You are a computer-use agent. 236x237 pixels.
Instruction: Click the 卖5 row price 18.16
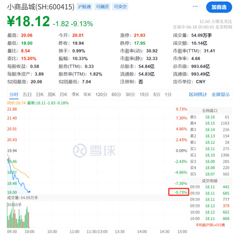[210, 117]
